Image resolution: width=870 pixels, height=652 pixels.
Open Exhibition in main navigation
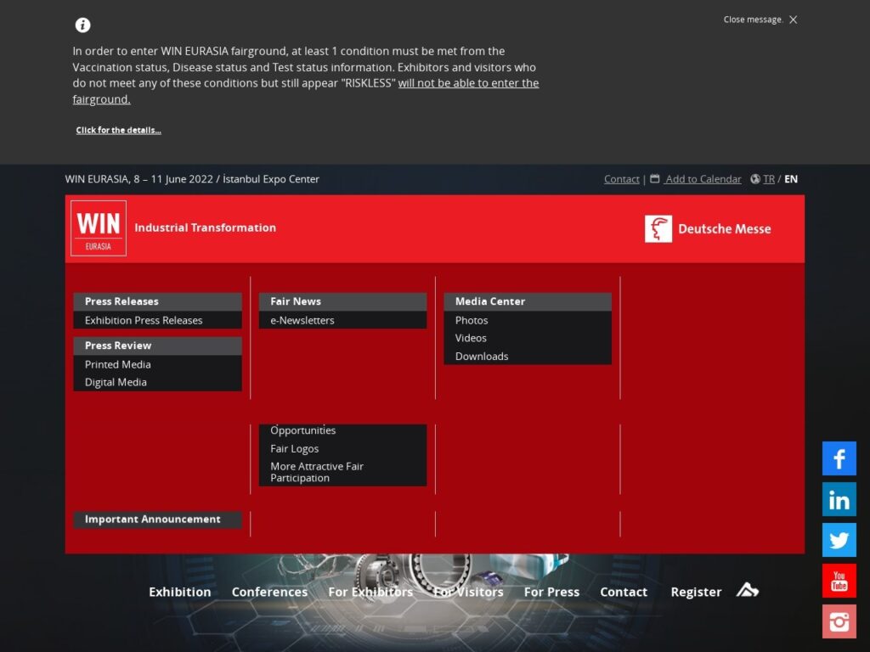180,592
